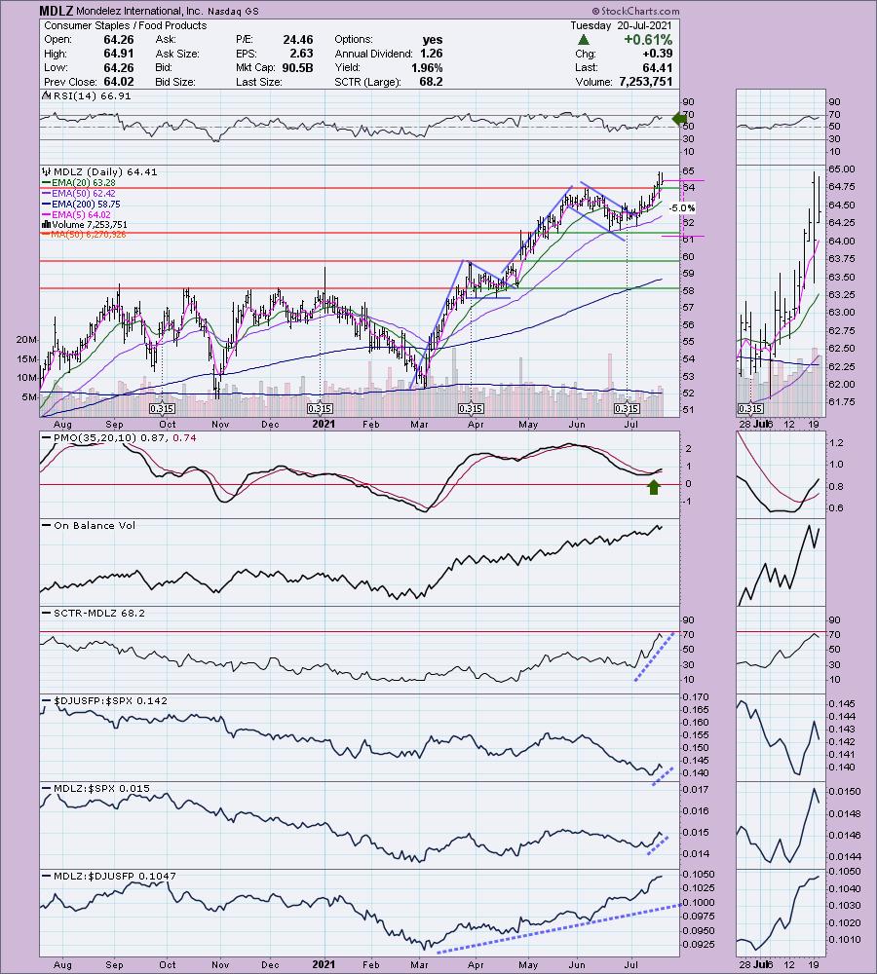Click the -5.0% annotation label
This screenshot has height=974, width=877.
(682, 207)
